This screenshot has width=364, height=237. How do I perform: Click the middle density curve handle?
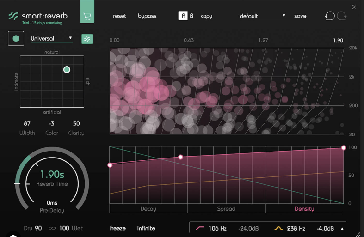point(180,157)
